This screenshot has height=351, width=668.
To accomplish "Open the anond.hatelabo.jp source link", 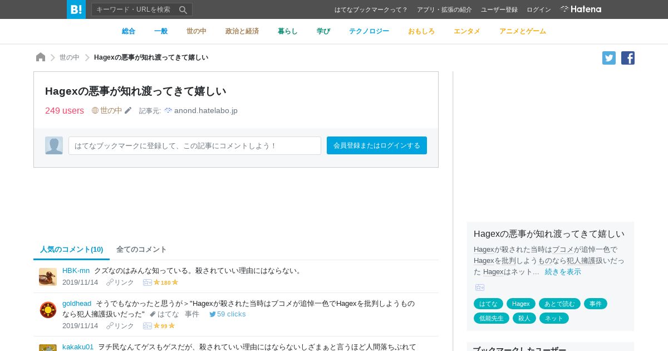I will [x=206, y=111].
